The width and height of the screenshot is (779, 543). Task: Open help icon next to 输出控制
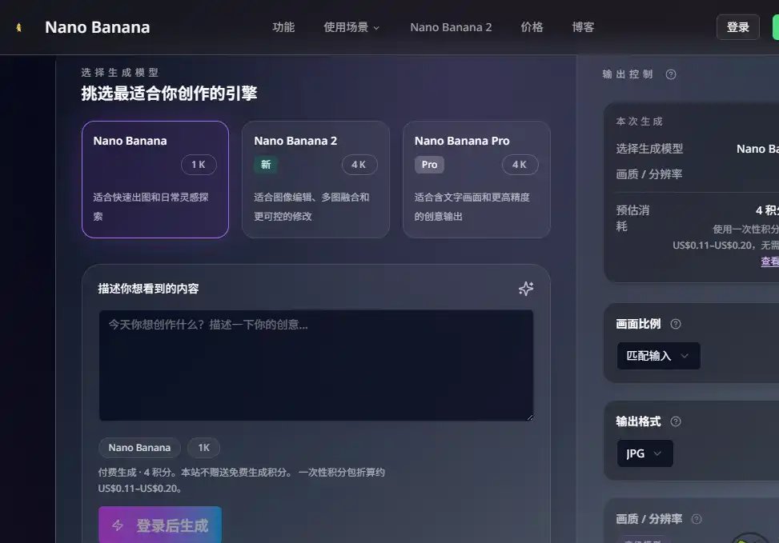671,74
